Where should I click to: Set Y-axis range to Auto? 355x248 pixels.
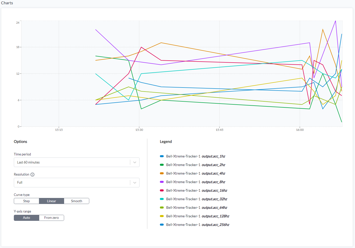pos(26,218)
